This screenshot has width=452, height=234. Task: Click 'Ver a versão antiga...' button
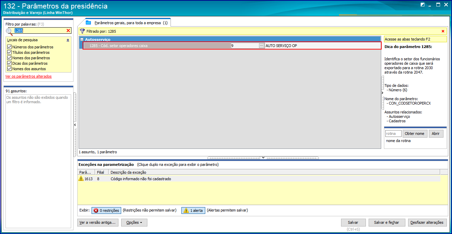98,222
